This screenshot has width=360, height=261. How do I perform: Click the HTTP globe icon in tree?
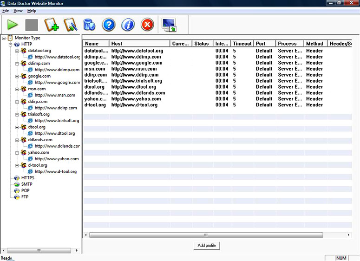click(17, 44)
